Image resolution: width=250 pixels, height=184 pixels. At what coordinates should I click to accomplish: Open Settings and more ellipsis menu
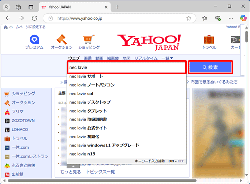[x=231, y=18]
